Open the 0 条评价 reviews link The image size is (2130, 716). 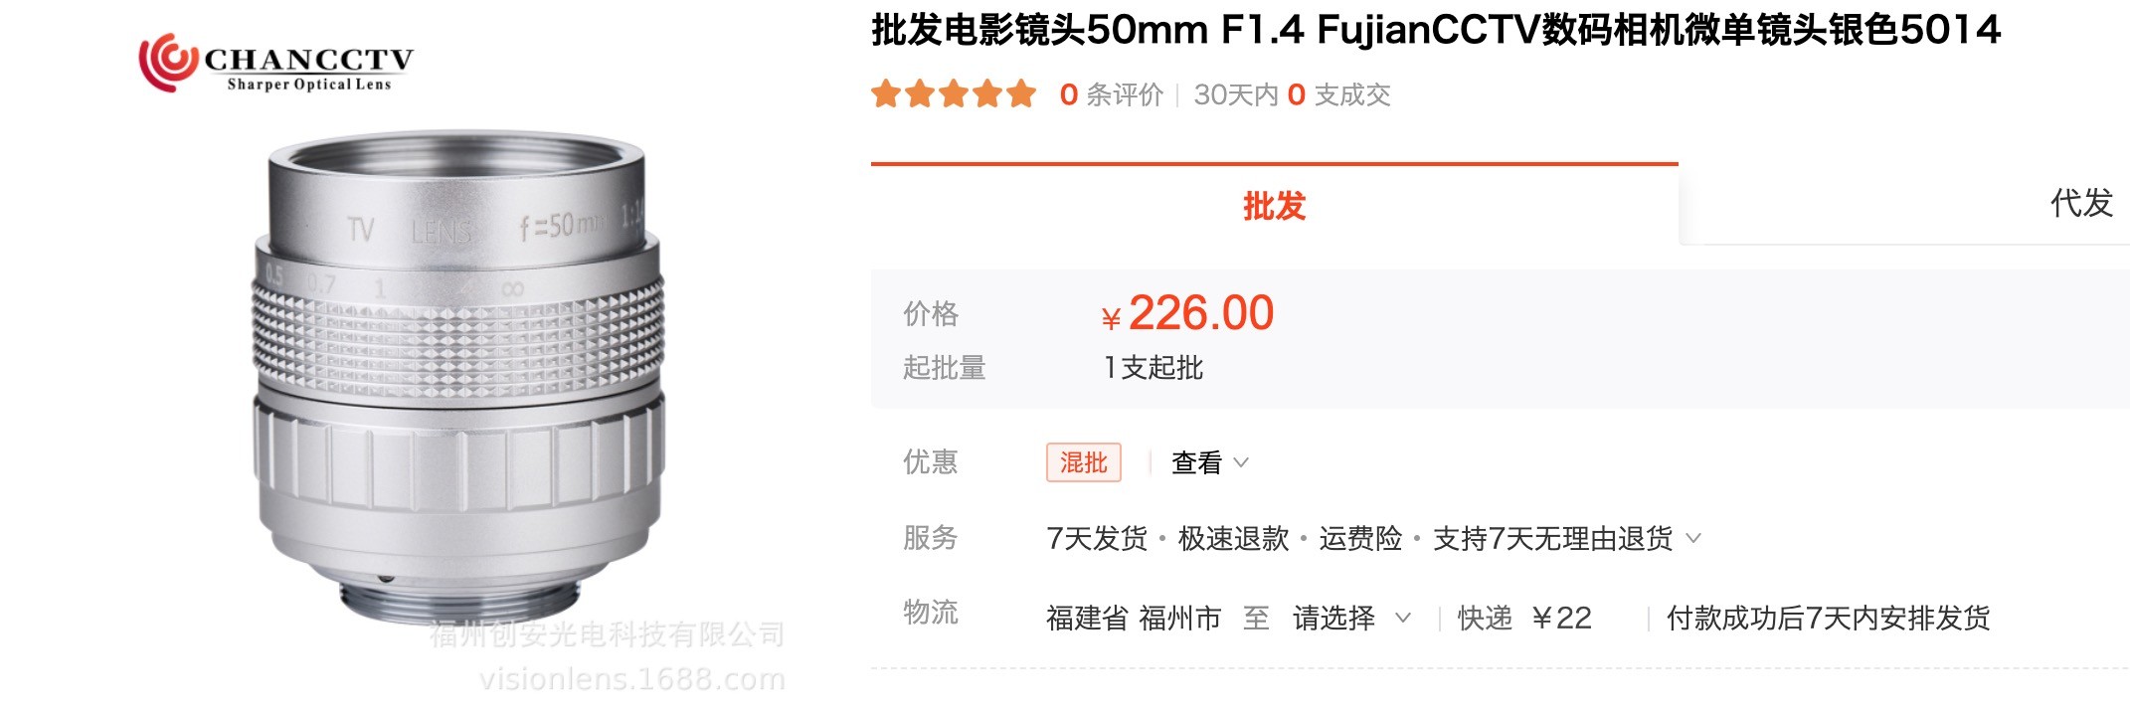[1111, 94]
